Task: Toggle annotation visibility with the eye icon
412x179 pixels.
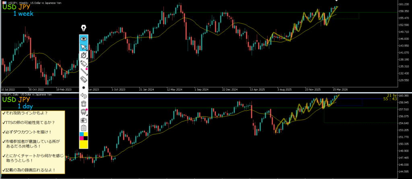Action: pyautogui.click(x=84, y=39)
